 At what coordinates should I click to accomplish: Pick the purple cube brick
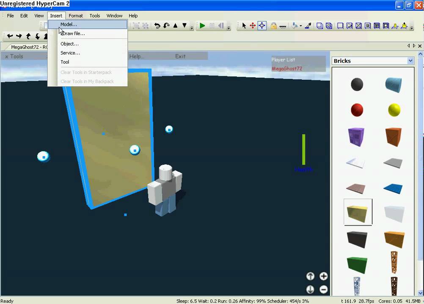point(356,137)
